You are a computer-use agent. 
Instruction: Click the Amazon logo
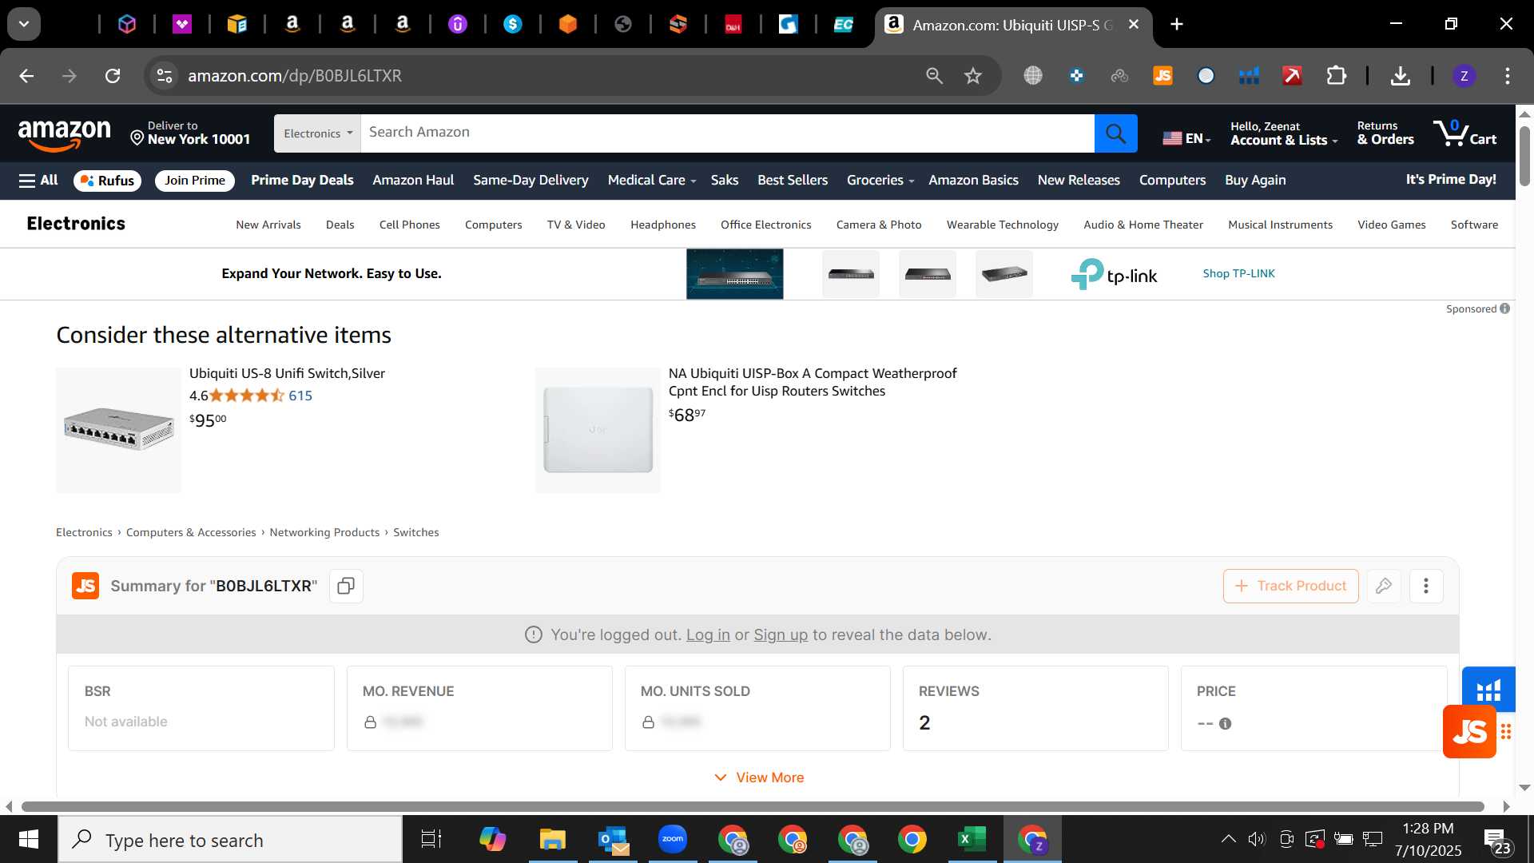(x=64, y=133)
